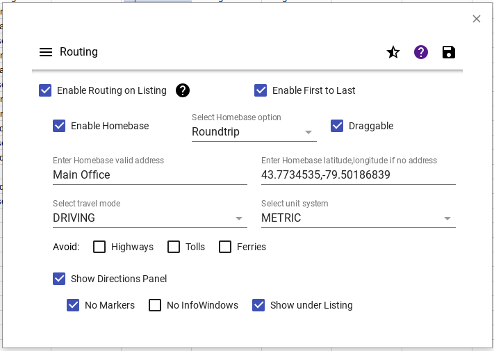494x351 pixels.
Task: Uncheck Show Directions Panel
Action: [60, 279]
